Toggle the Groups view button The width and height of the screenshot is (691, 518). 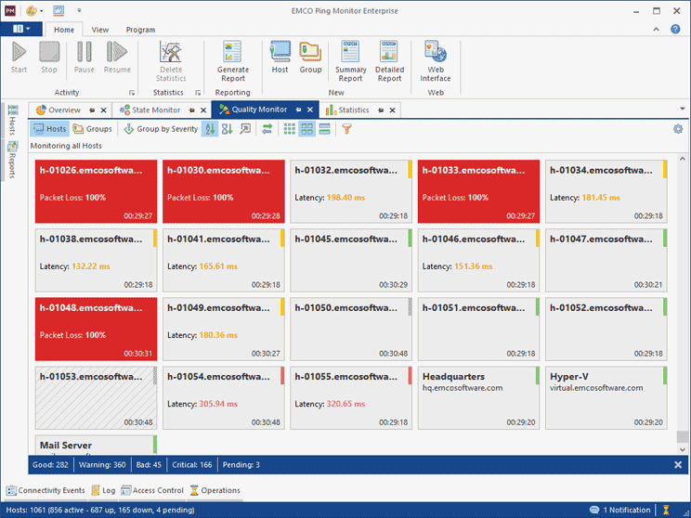[x=92, y=129]
